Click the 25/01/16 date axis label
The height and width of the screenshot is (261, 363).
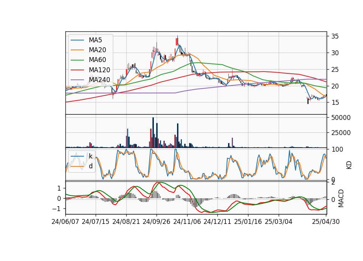[248, 222]
